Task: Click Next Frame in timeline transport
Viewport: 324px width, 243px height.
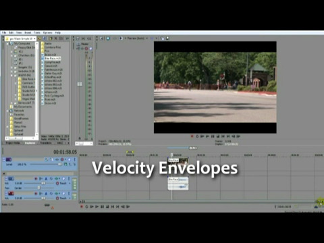Action: click(x=128, y=207)
